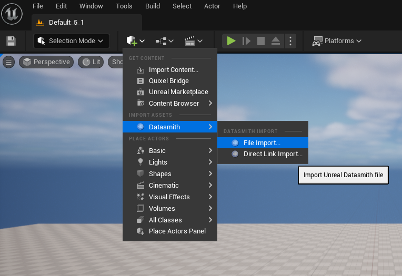Click the Show flags viewport button
Image resolution: width=402 pixels, height=276 pixels.
pos(116,62)
